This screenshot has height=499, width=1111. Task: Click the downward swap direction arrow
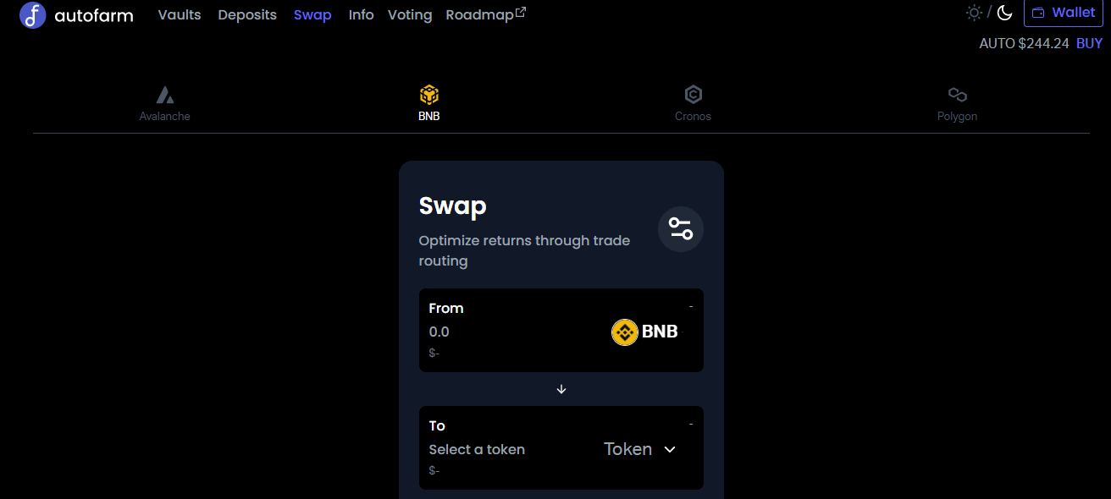coord(561,389)
